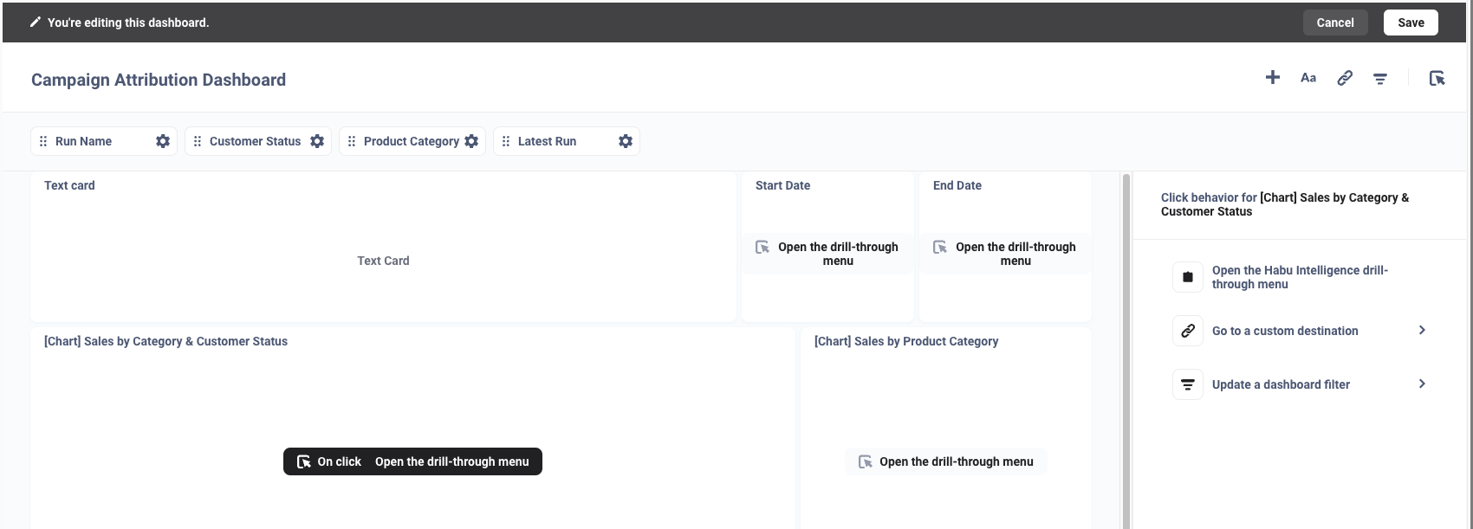This screenshot has width=1473, height=529.
Task: Open Run Name filter settings gear
Action: tap(163, 141)
